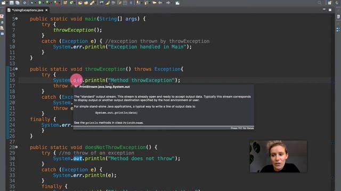Click the Open Task icon
Viewport: 341px width, 191px height.
[x=86, y=3]
